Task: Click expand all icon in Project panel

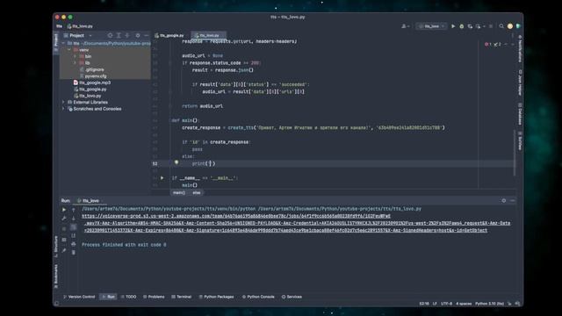Action: click(119, 35)
